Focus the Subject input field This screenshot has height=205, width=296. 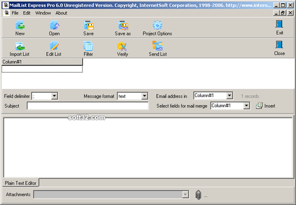click(x=88, y=106)
